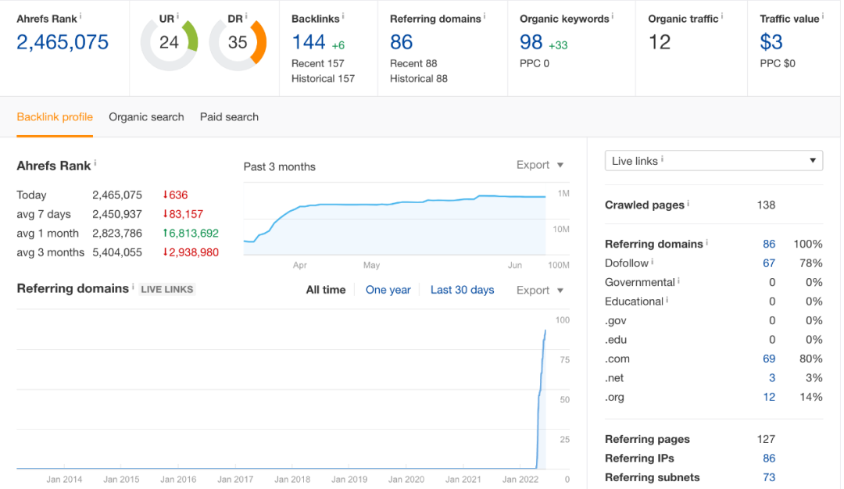The width and height of the screenshot is (844, 489).
Task: Click the Dofollow info icon
Action: click(653, 262)
